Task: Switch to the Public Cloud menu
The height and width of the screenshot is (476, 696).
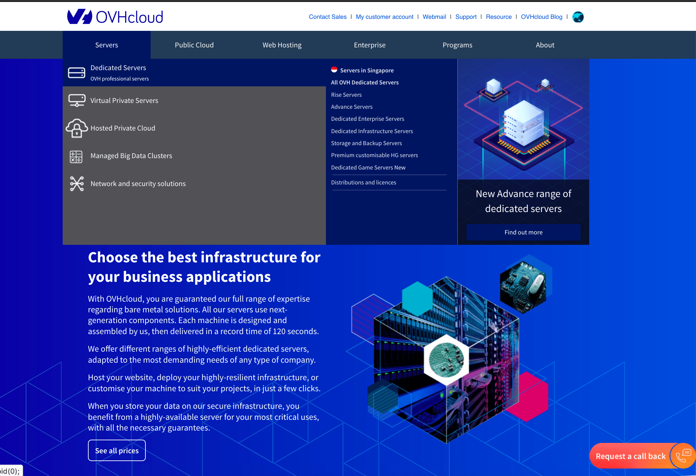Action: 194,45
